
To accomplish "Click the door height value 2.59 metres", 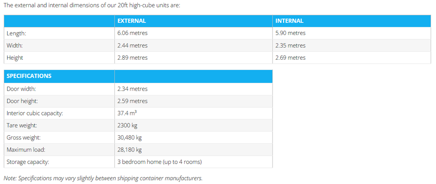I will click(x=132, y=101).
